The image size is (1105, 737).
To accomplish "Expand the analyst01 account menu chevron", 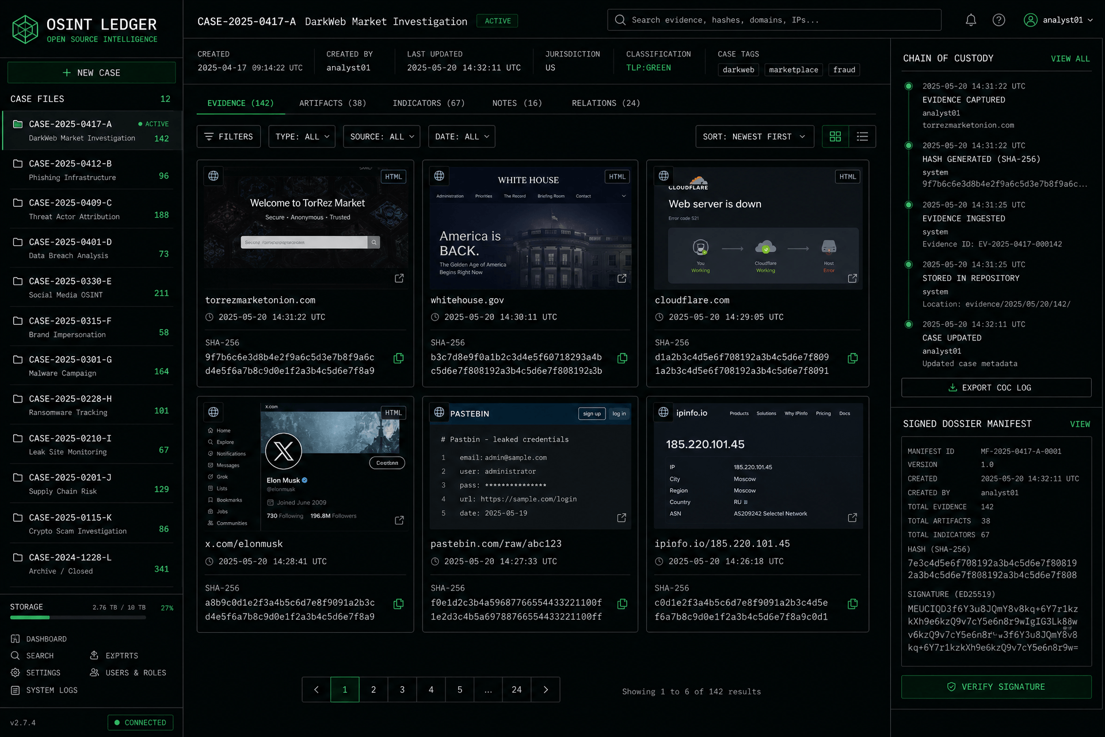I will coord(1090,20).
